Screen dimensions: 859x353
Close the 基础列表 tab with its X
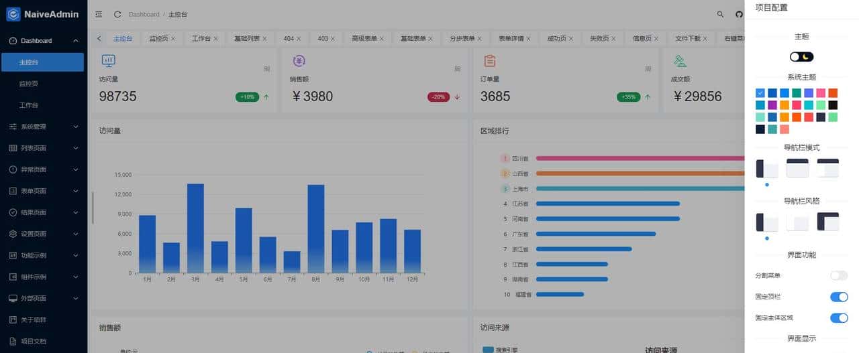264,39
